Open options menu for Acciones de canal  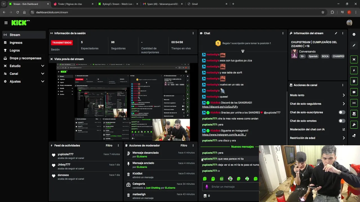pos(343,85)
